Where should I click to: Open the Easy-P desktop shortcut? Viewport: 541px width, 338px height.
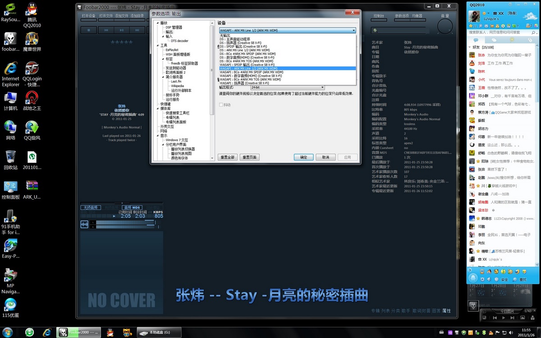[x=11, y=249]
